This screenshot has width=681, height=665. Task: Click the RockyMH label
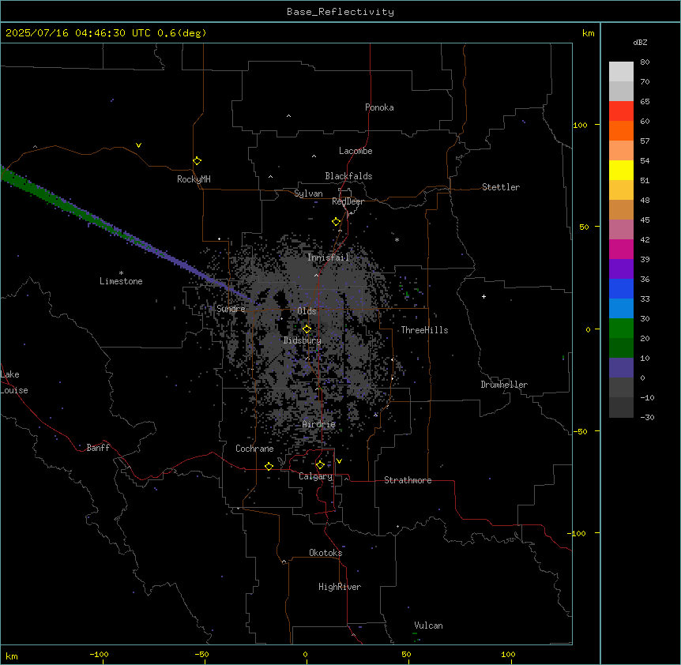194,178
